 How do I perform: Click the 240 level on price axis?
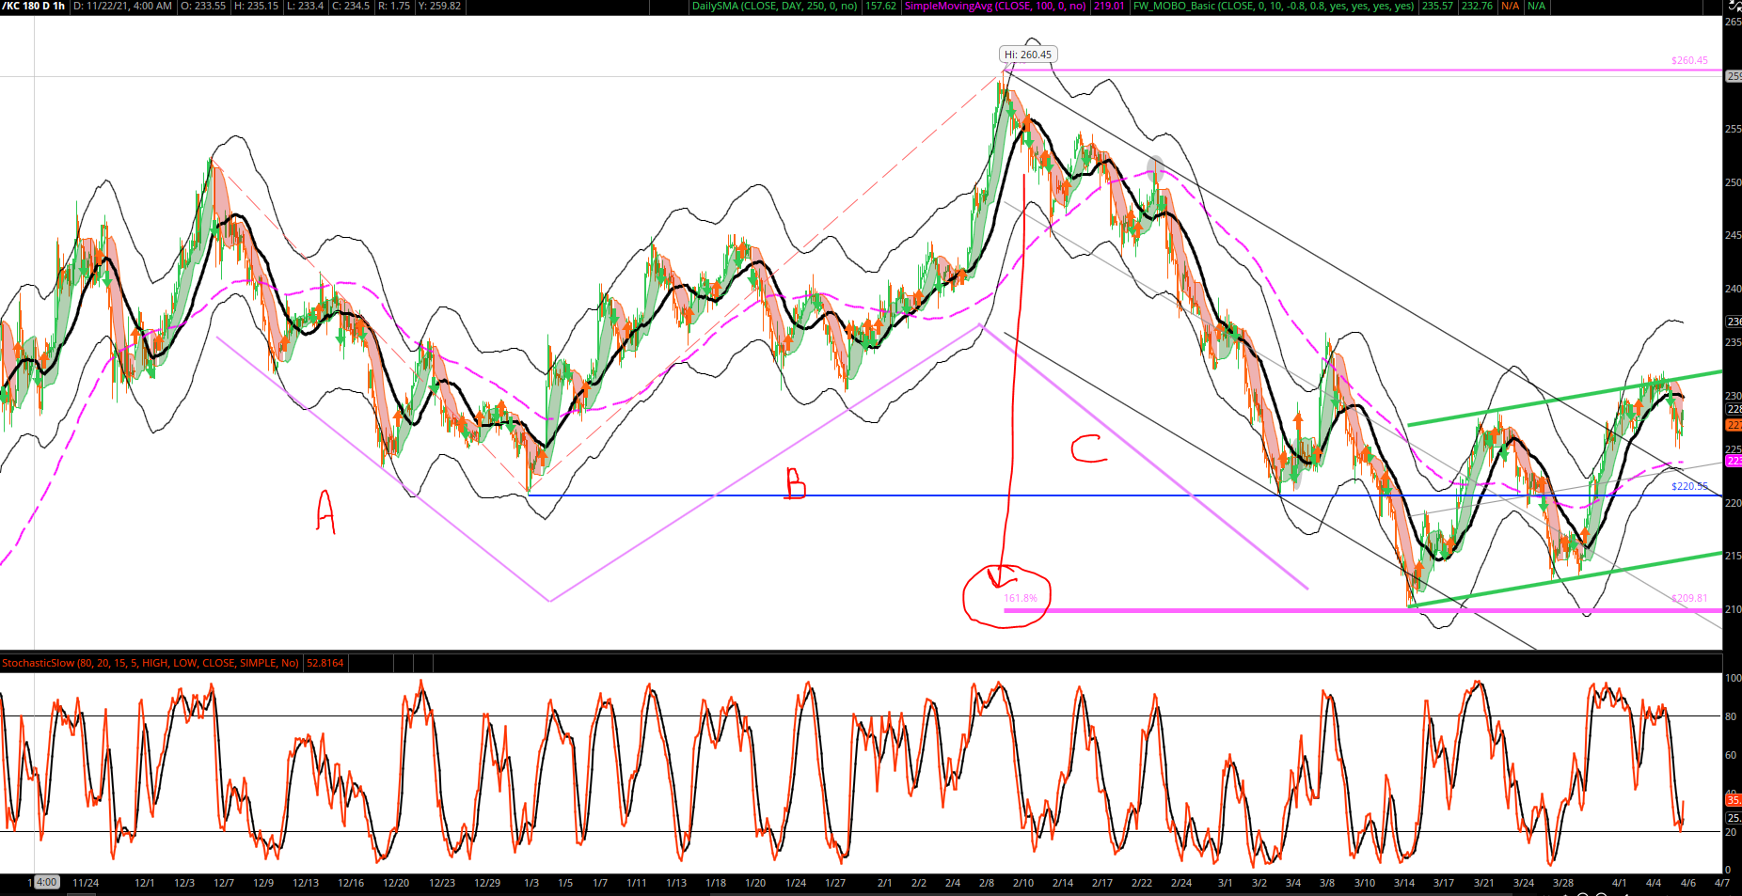1733,289
